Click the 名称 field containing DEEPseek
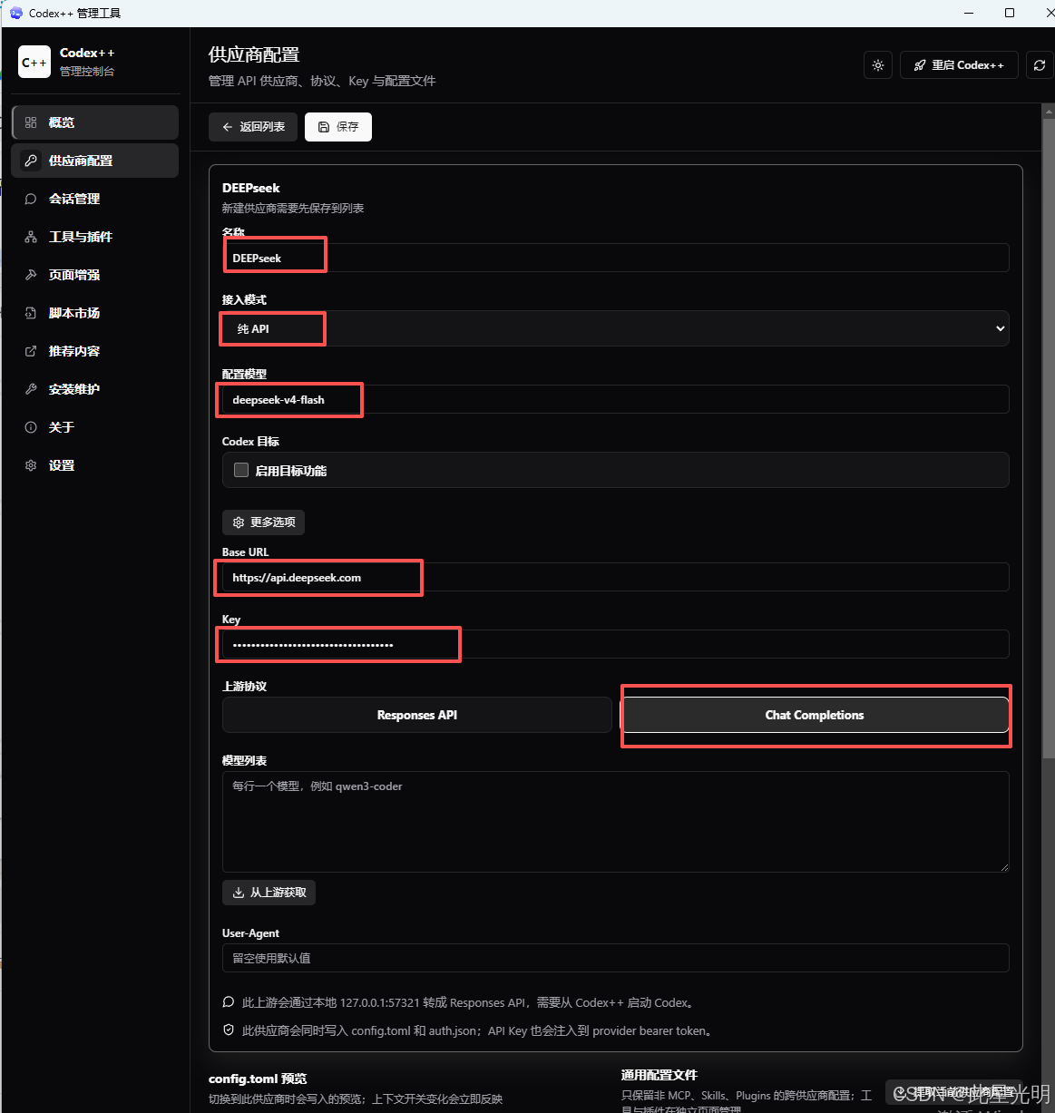Viewport: 1055px width, 1113px height. click(x=615, y=258)
